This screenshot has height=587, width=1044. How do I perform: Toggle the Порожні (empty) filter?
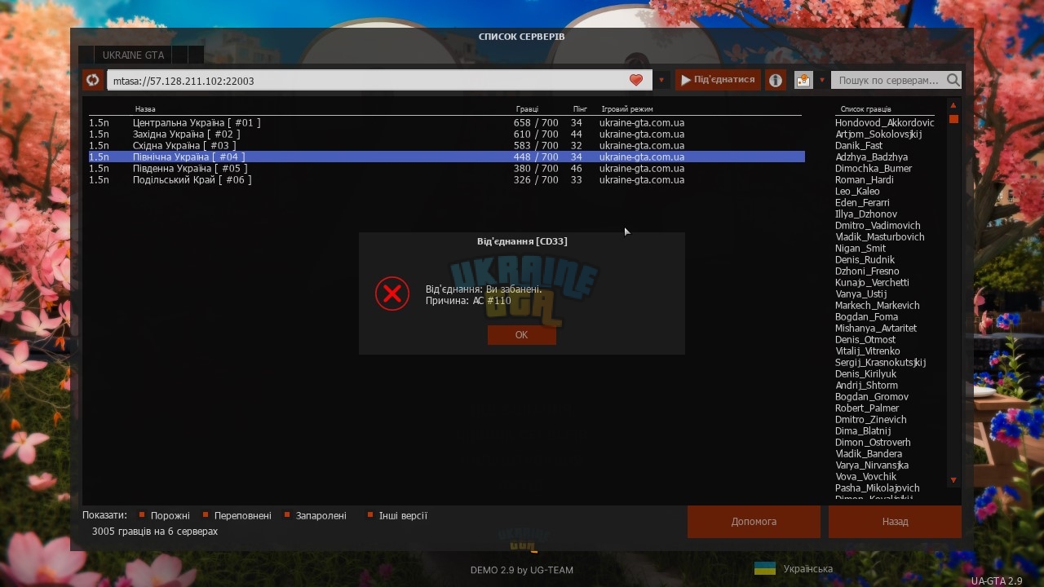click(x=165, y=515)
